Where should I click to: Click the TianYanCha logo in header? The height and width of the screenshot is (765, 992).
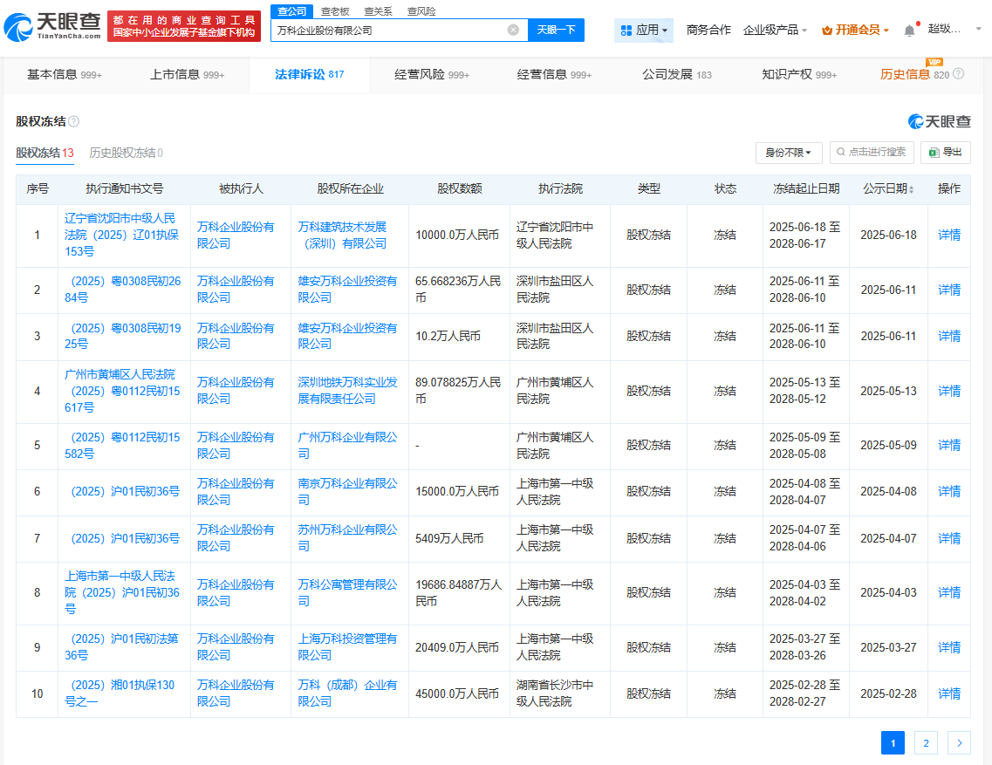52,27
